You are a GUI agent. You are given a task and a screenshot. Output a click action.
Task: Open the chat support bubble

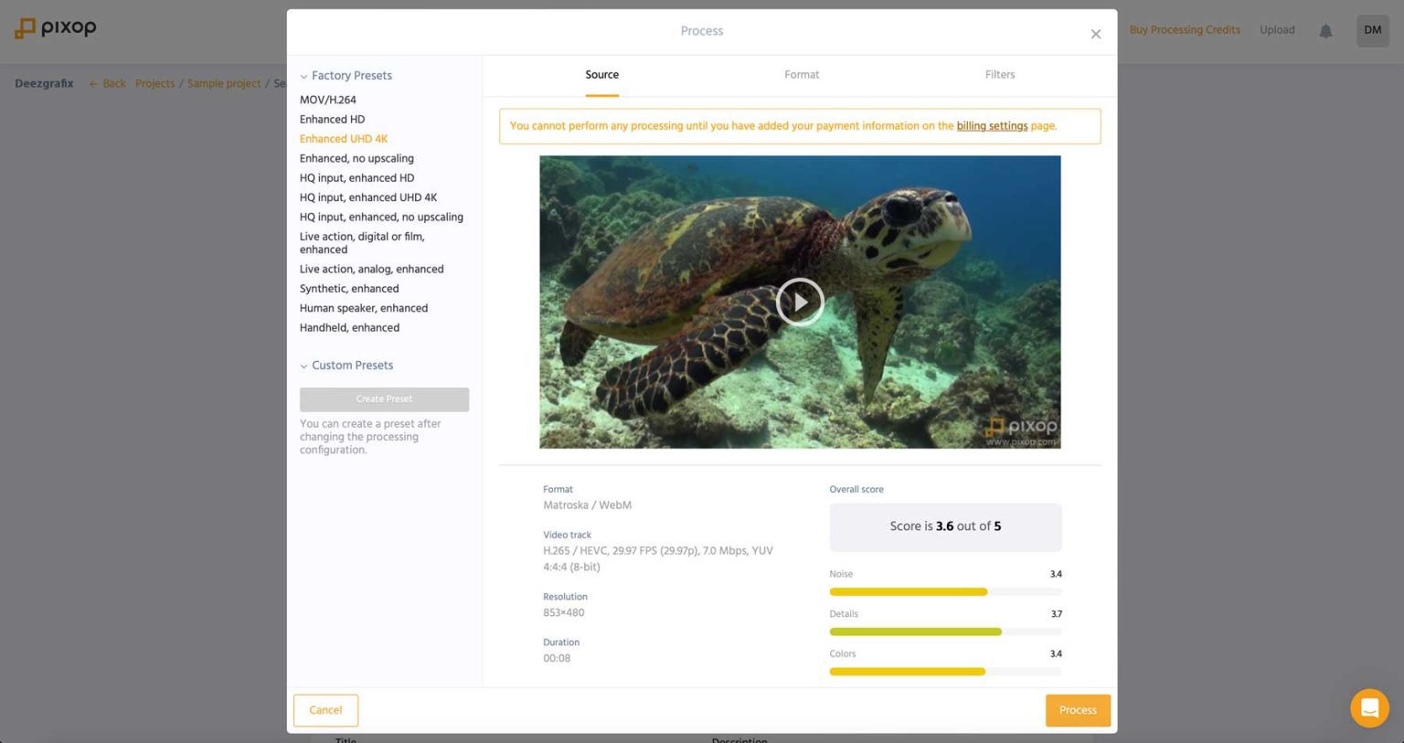click(1369, 707)
